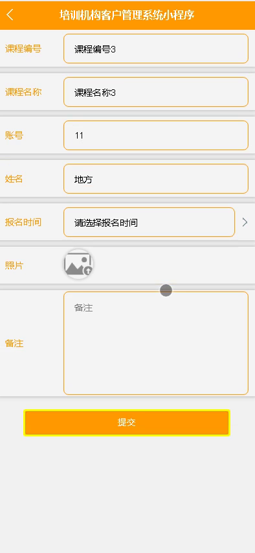Tap the gray floating dot above the remarks box

pyautogui.click(x=166, y=291)
